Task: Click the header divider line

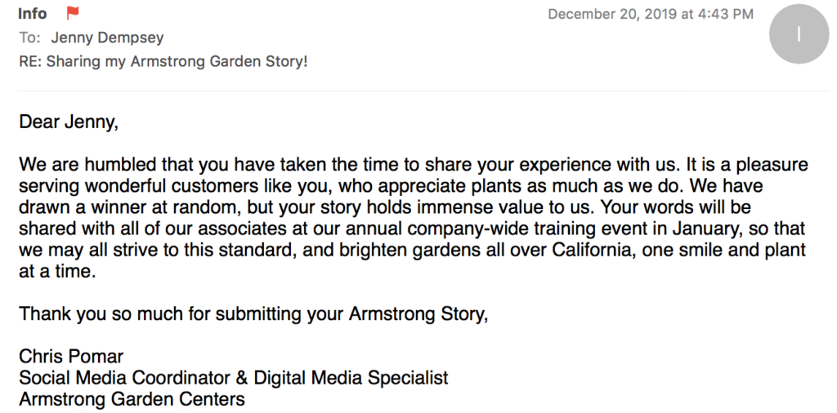Action: point(423,91)
